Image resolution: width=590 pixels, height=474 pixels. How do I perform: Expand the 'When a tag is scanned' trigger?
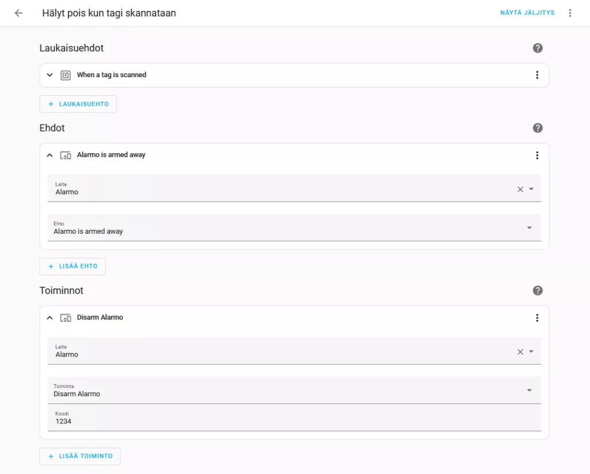[x=50, y=75]
